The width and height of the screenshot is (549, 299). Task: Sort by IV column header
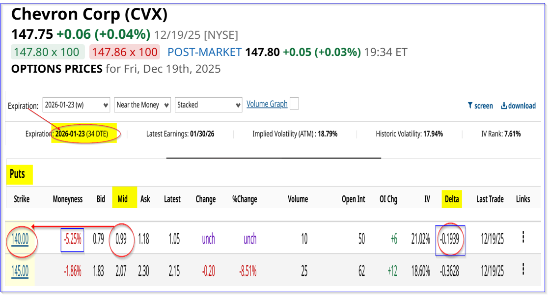click(x=427, y=199)
